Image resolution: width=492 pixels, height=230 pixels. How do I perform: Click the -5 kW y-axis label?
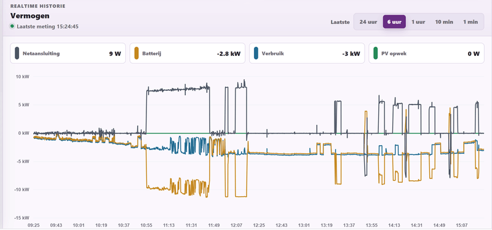click(23, 161)
